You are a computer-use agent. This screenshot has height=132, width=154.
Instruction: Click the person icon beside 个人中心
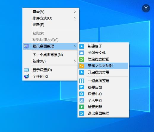82,100
